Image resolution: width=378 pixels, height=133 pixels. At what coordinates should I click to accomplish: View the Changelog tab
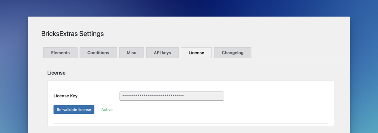coord(233,53)
